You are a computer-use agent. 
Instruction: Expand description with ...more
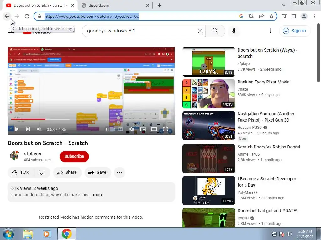tap(97, 195)
